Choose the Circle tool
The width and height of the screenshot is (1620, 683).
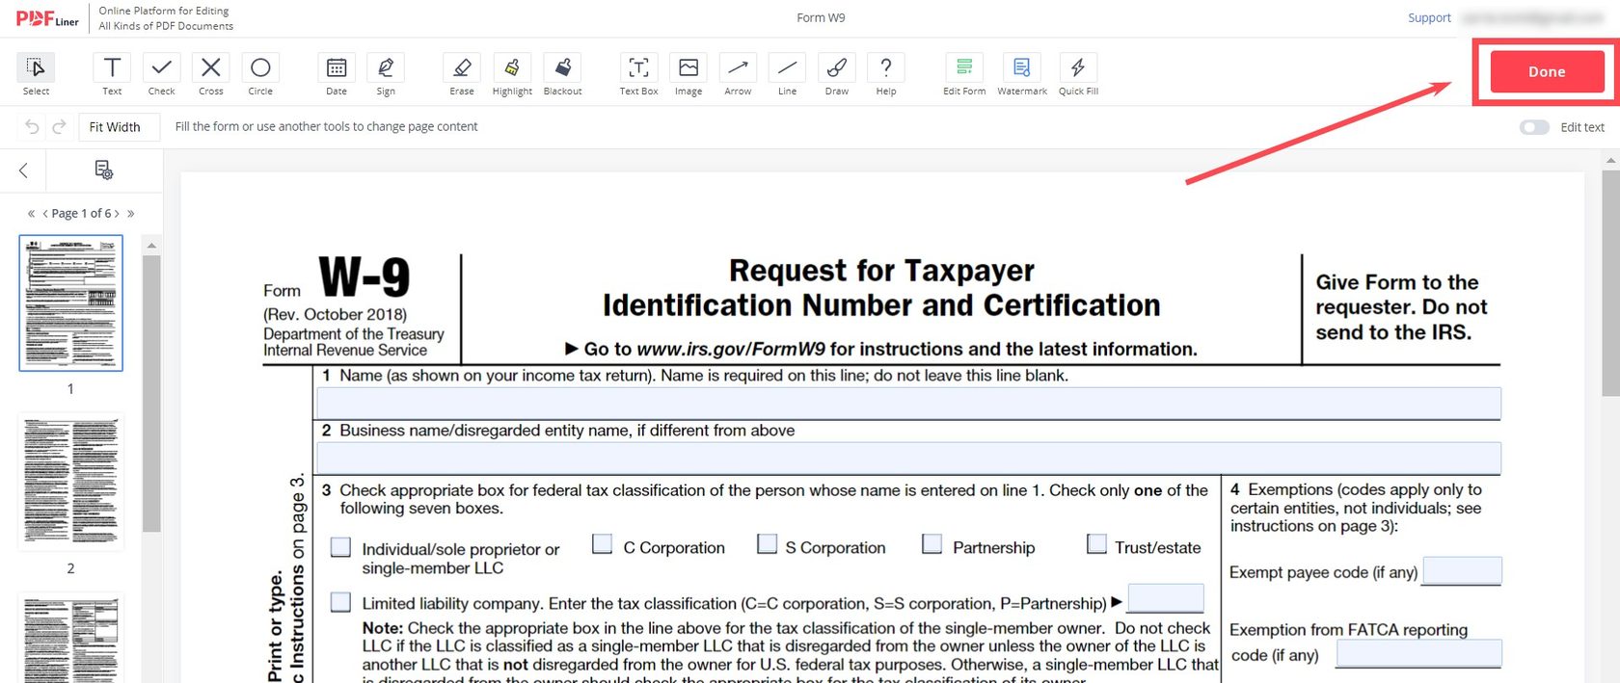tap(260, 74)
